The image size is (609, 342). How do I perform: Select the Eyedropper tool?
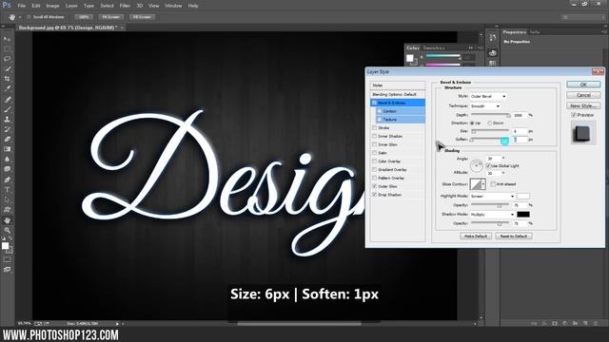[x=7, y=88]
